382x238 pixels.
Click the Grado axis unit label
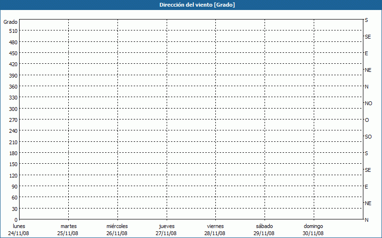coord(11,22)
